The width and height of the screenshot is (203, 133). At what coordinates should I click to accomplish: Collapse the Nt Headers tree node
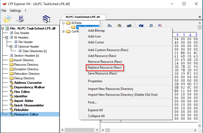(x=7, y=37)
